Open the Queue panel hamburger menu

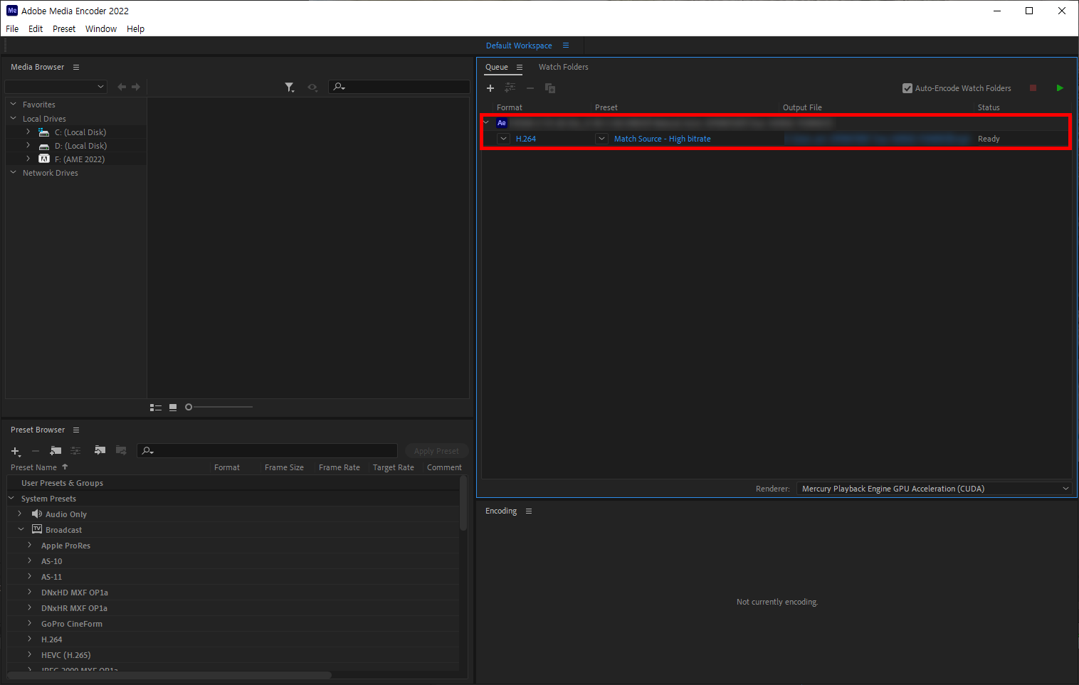pos(520,67)
